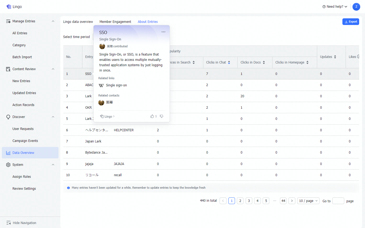Switch to the Member Engagement tab
The height and width of the screenshot is (228, 365).
[115, 22]
